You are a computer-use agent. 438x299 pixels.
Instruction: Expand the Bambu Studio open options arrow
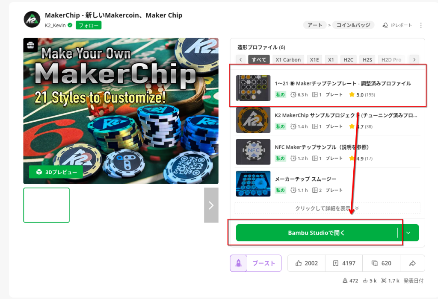coord(408,233)
